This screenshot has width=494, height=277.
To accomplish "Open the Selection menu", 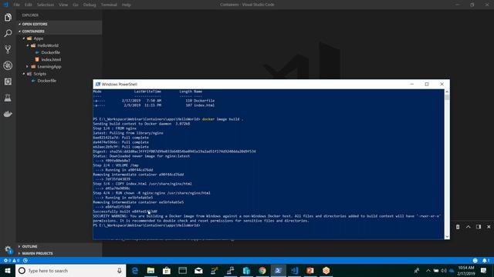I will tap(46, 5).
